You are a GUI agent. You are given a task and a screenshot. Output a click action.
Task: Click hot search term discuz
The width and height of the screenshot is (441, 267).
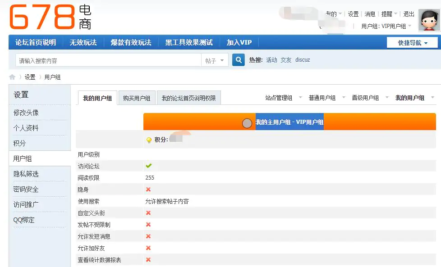[303, 60]
